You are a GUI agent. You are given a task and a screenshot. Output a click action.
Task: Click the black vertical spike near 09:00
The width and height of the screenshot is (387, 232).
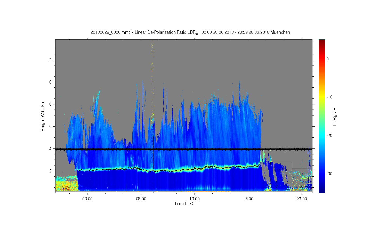153,153
